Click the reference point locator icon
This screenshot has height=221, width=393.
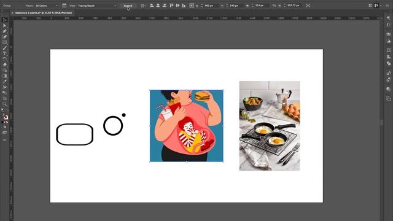tap(192, 6)
